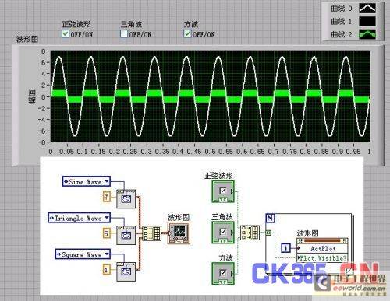Viewport: 390px width, 301px height.
Task: Click the 曲线 2 legend plot swatch
Action: (x=367, y=34)
